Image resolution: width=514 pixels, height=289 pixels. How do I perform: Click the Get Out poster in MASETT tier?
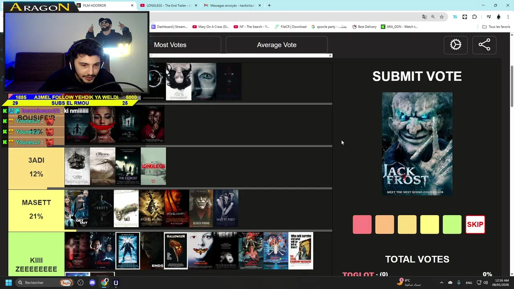77,209
